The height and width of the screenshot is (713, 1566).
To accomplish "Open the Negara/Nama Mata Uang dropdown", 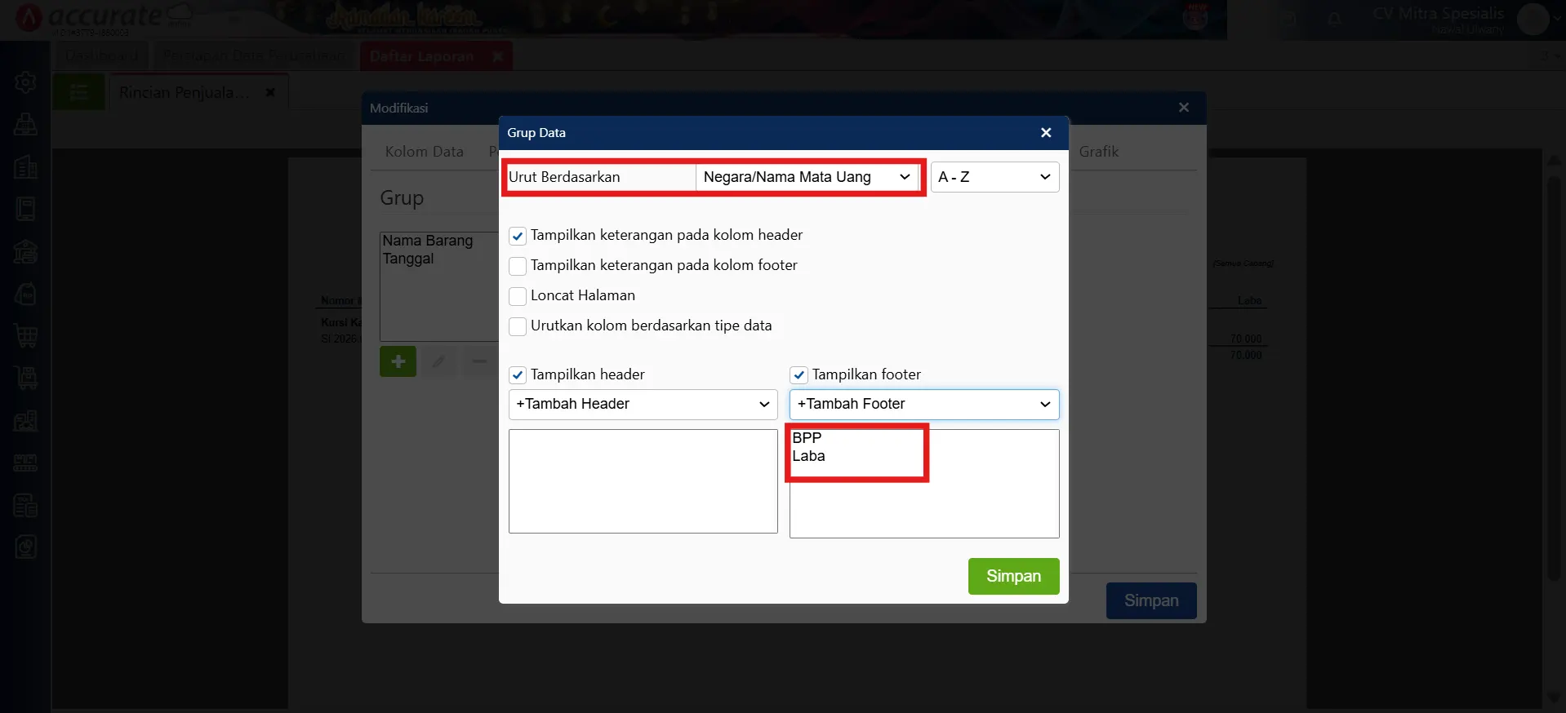I will tap(807, 177).
